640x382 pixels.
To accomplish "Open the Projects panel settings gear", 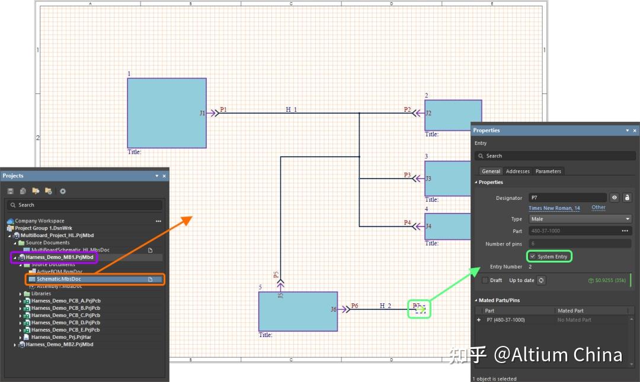I will pyautogui.click(x=62, y=190).
